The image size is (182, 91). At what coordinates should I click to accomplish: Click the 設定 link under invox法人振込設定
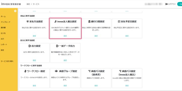coord(65,36)
